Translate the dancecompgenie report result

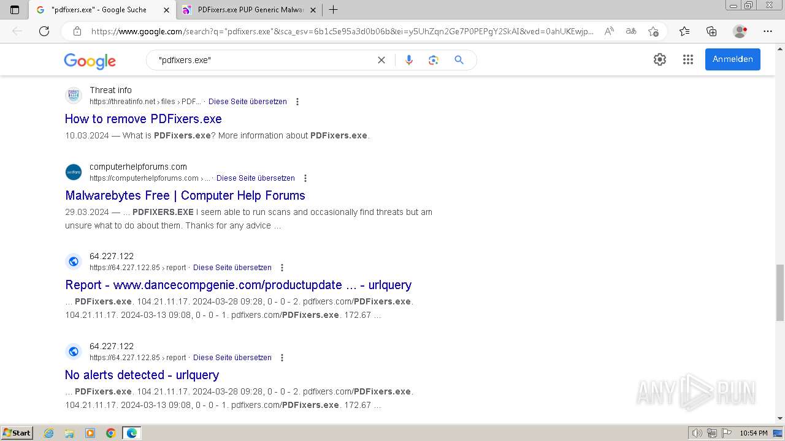pos(232,268)
